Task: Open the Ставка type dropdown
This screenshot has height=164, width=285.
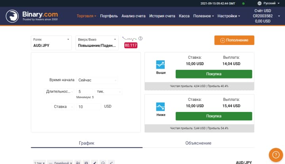Action: click(63, 106)
